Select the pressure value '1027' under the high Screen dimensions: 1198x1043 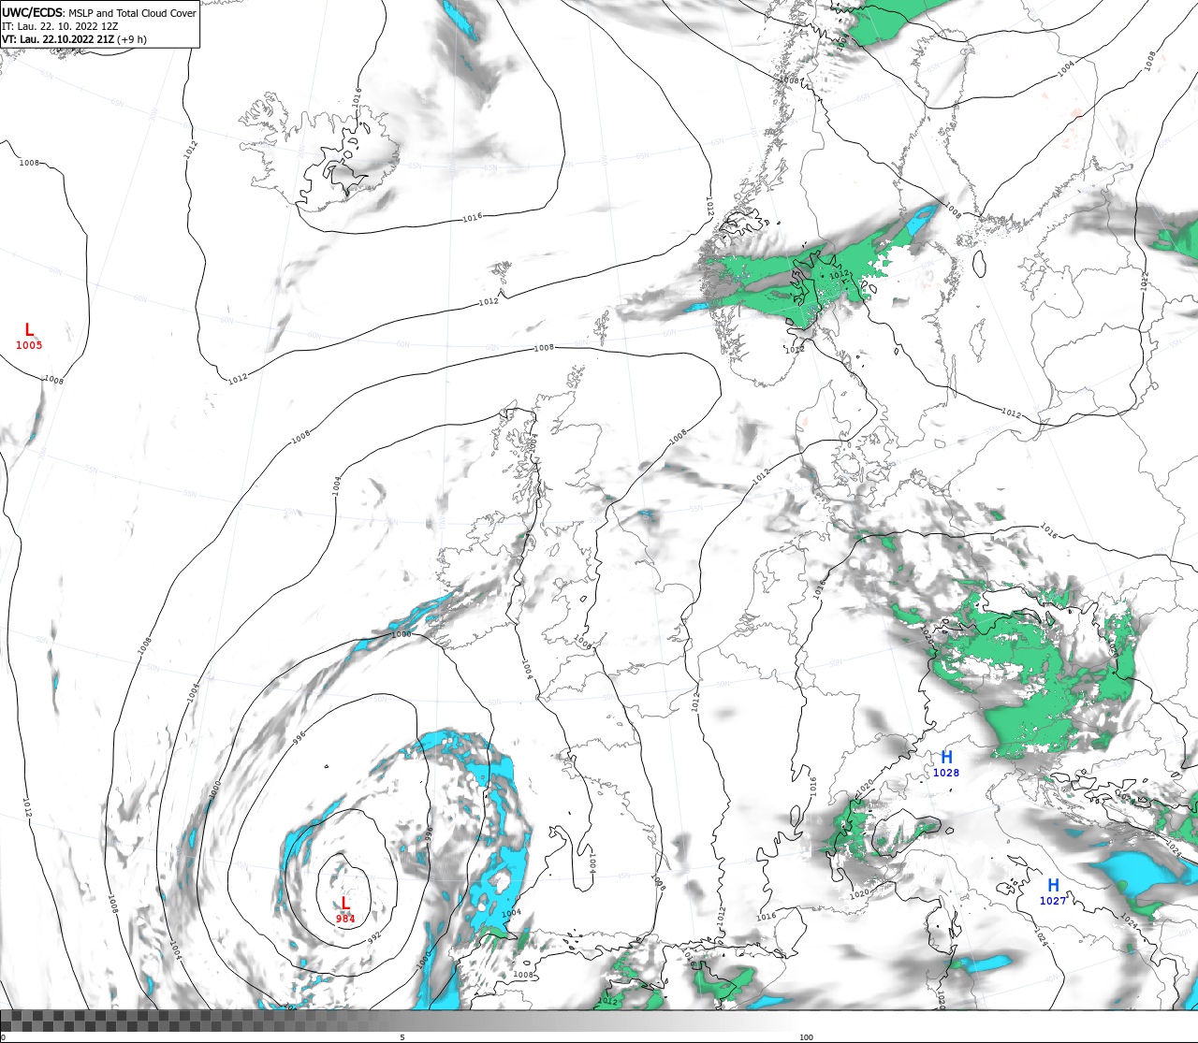point(1053,901)
